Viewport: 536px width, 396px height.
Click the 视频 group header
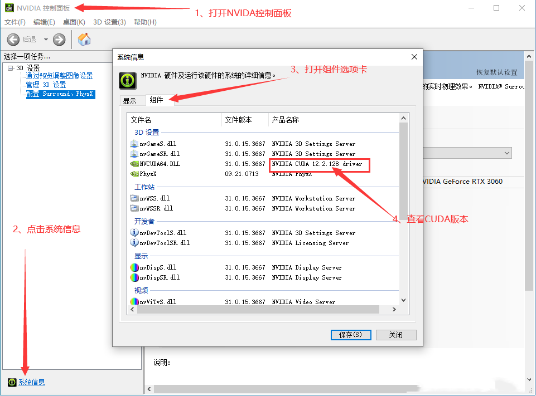[x=141, y=291]
